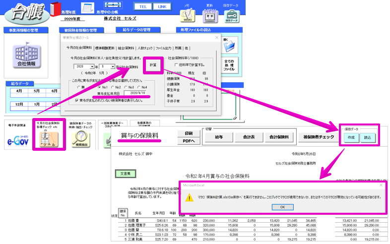This screenshot has height=244, width=390.
Task: Switch view to 合計表
Action: click(249, 137)
